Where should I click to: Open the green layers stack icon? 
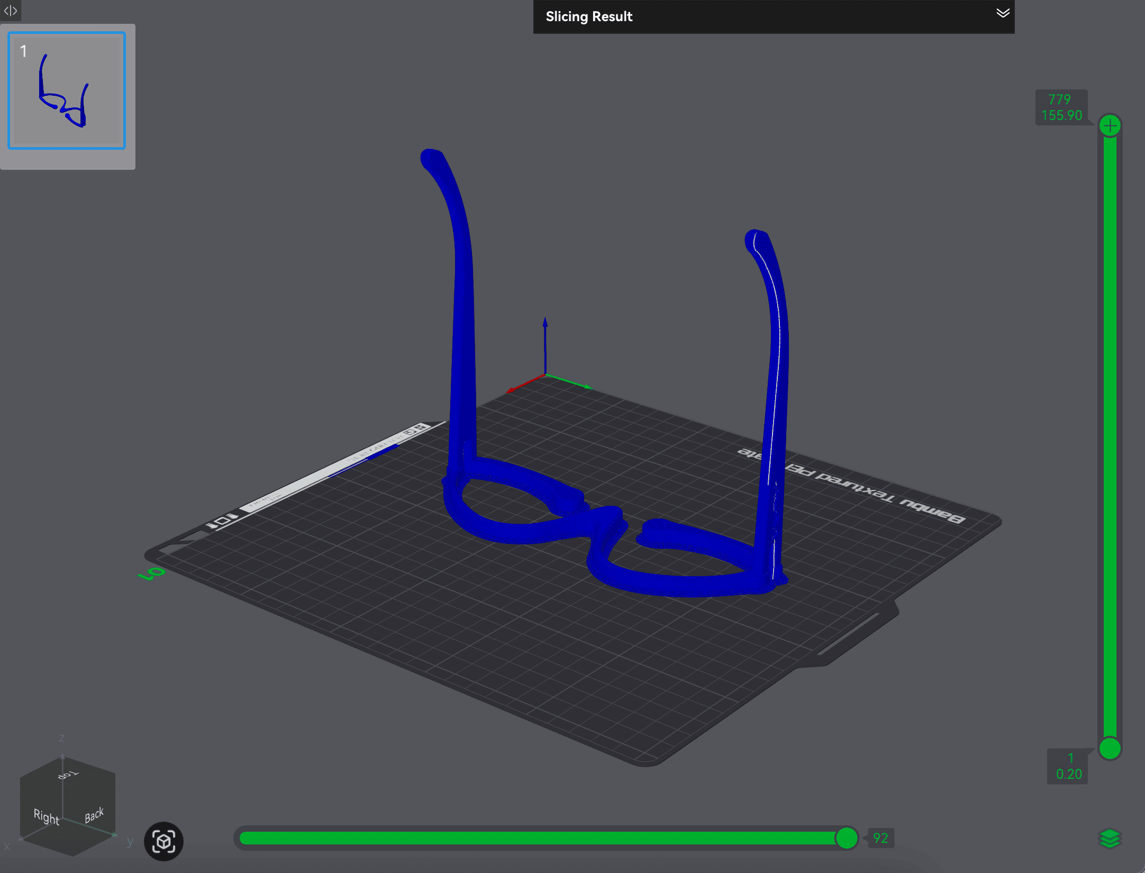tap(1110, 838)
